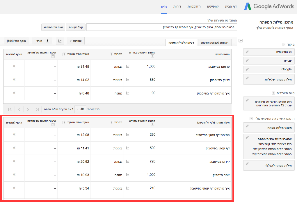Image resolution: width=297 pixels, height=202 pixels.
Task: Add דף עסקי בפייסבוק to plan
Action: point(14,148)
